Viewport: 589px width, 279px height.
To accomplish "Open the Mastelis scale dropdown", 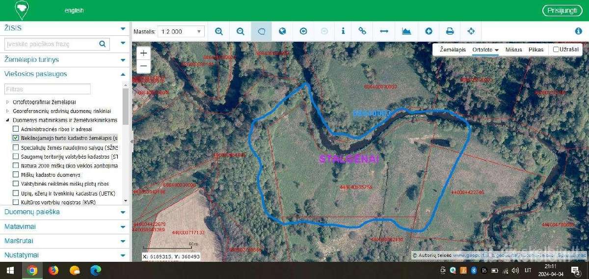I will (180, 31).
